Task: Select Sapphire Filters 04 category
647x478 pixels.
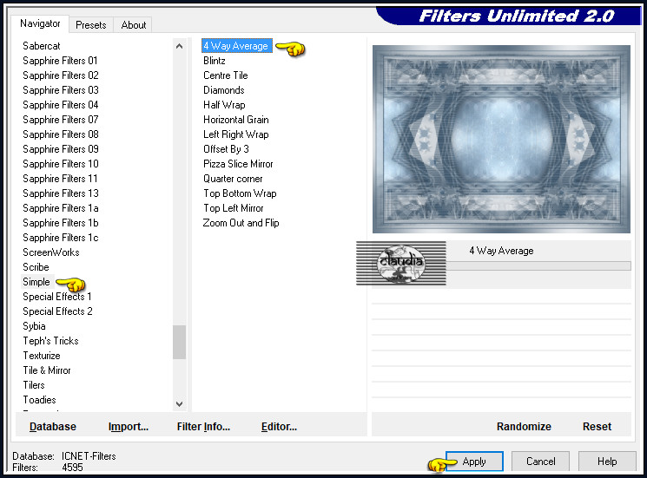Action: (61, 105)
